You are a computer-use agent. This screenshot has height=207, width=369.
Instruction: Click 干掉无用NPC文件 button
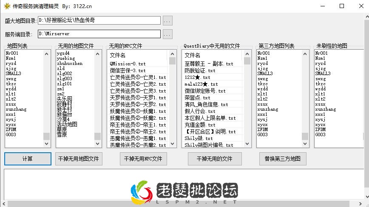[143, 159]
